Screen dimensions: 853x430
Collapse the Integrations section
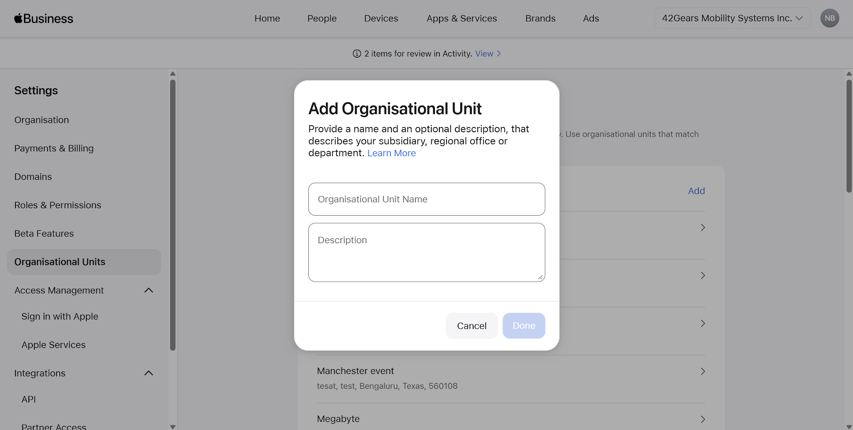pos(149,373)
